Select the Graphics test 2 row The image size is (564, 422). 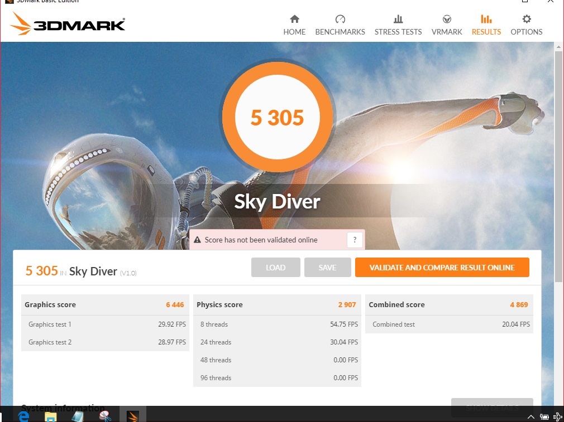click(x=105, y=342)
